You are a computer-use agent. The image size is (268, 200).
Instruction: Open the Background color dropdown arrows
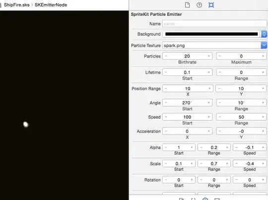tap(264, 34)
